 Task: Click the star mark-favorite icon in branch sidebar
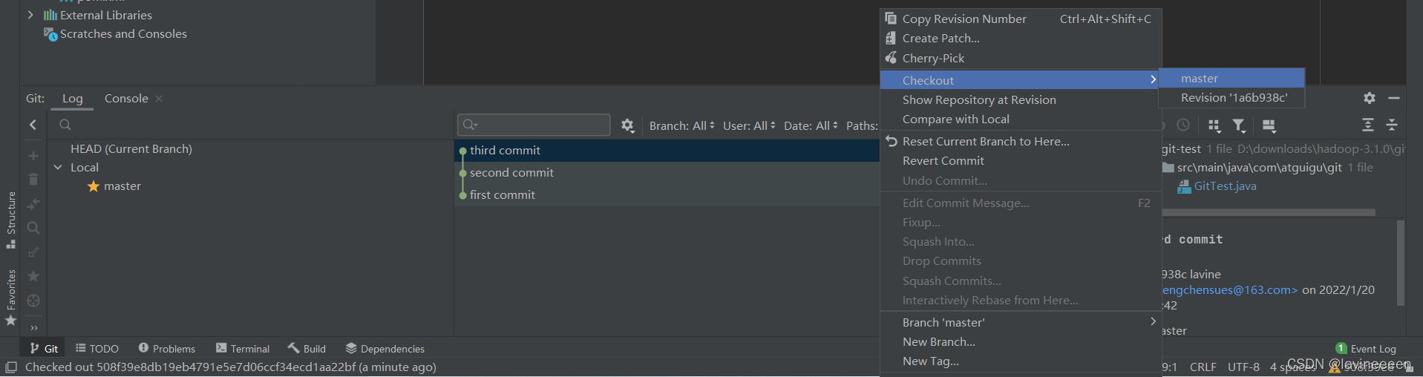tap(33, 276)
